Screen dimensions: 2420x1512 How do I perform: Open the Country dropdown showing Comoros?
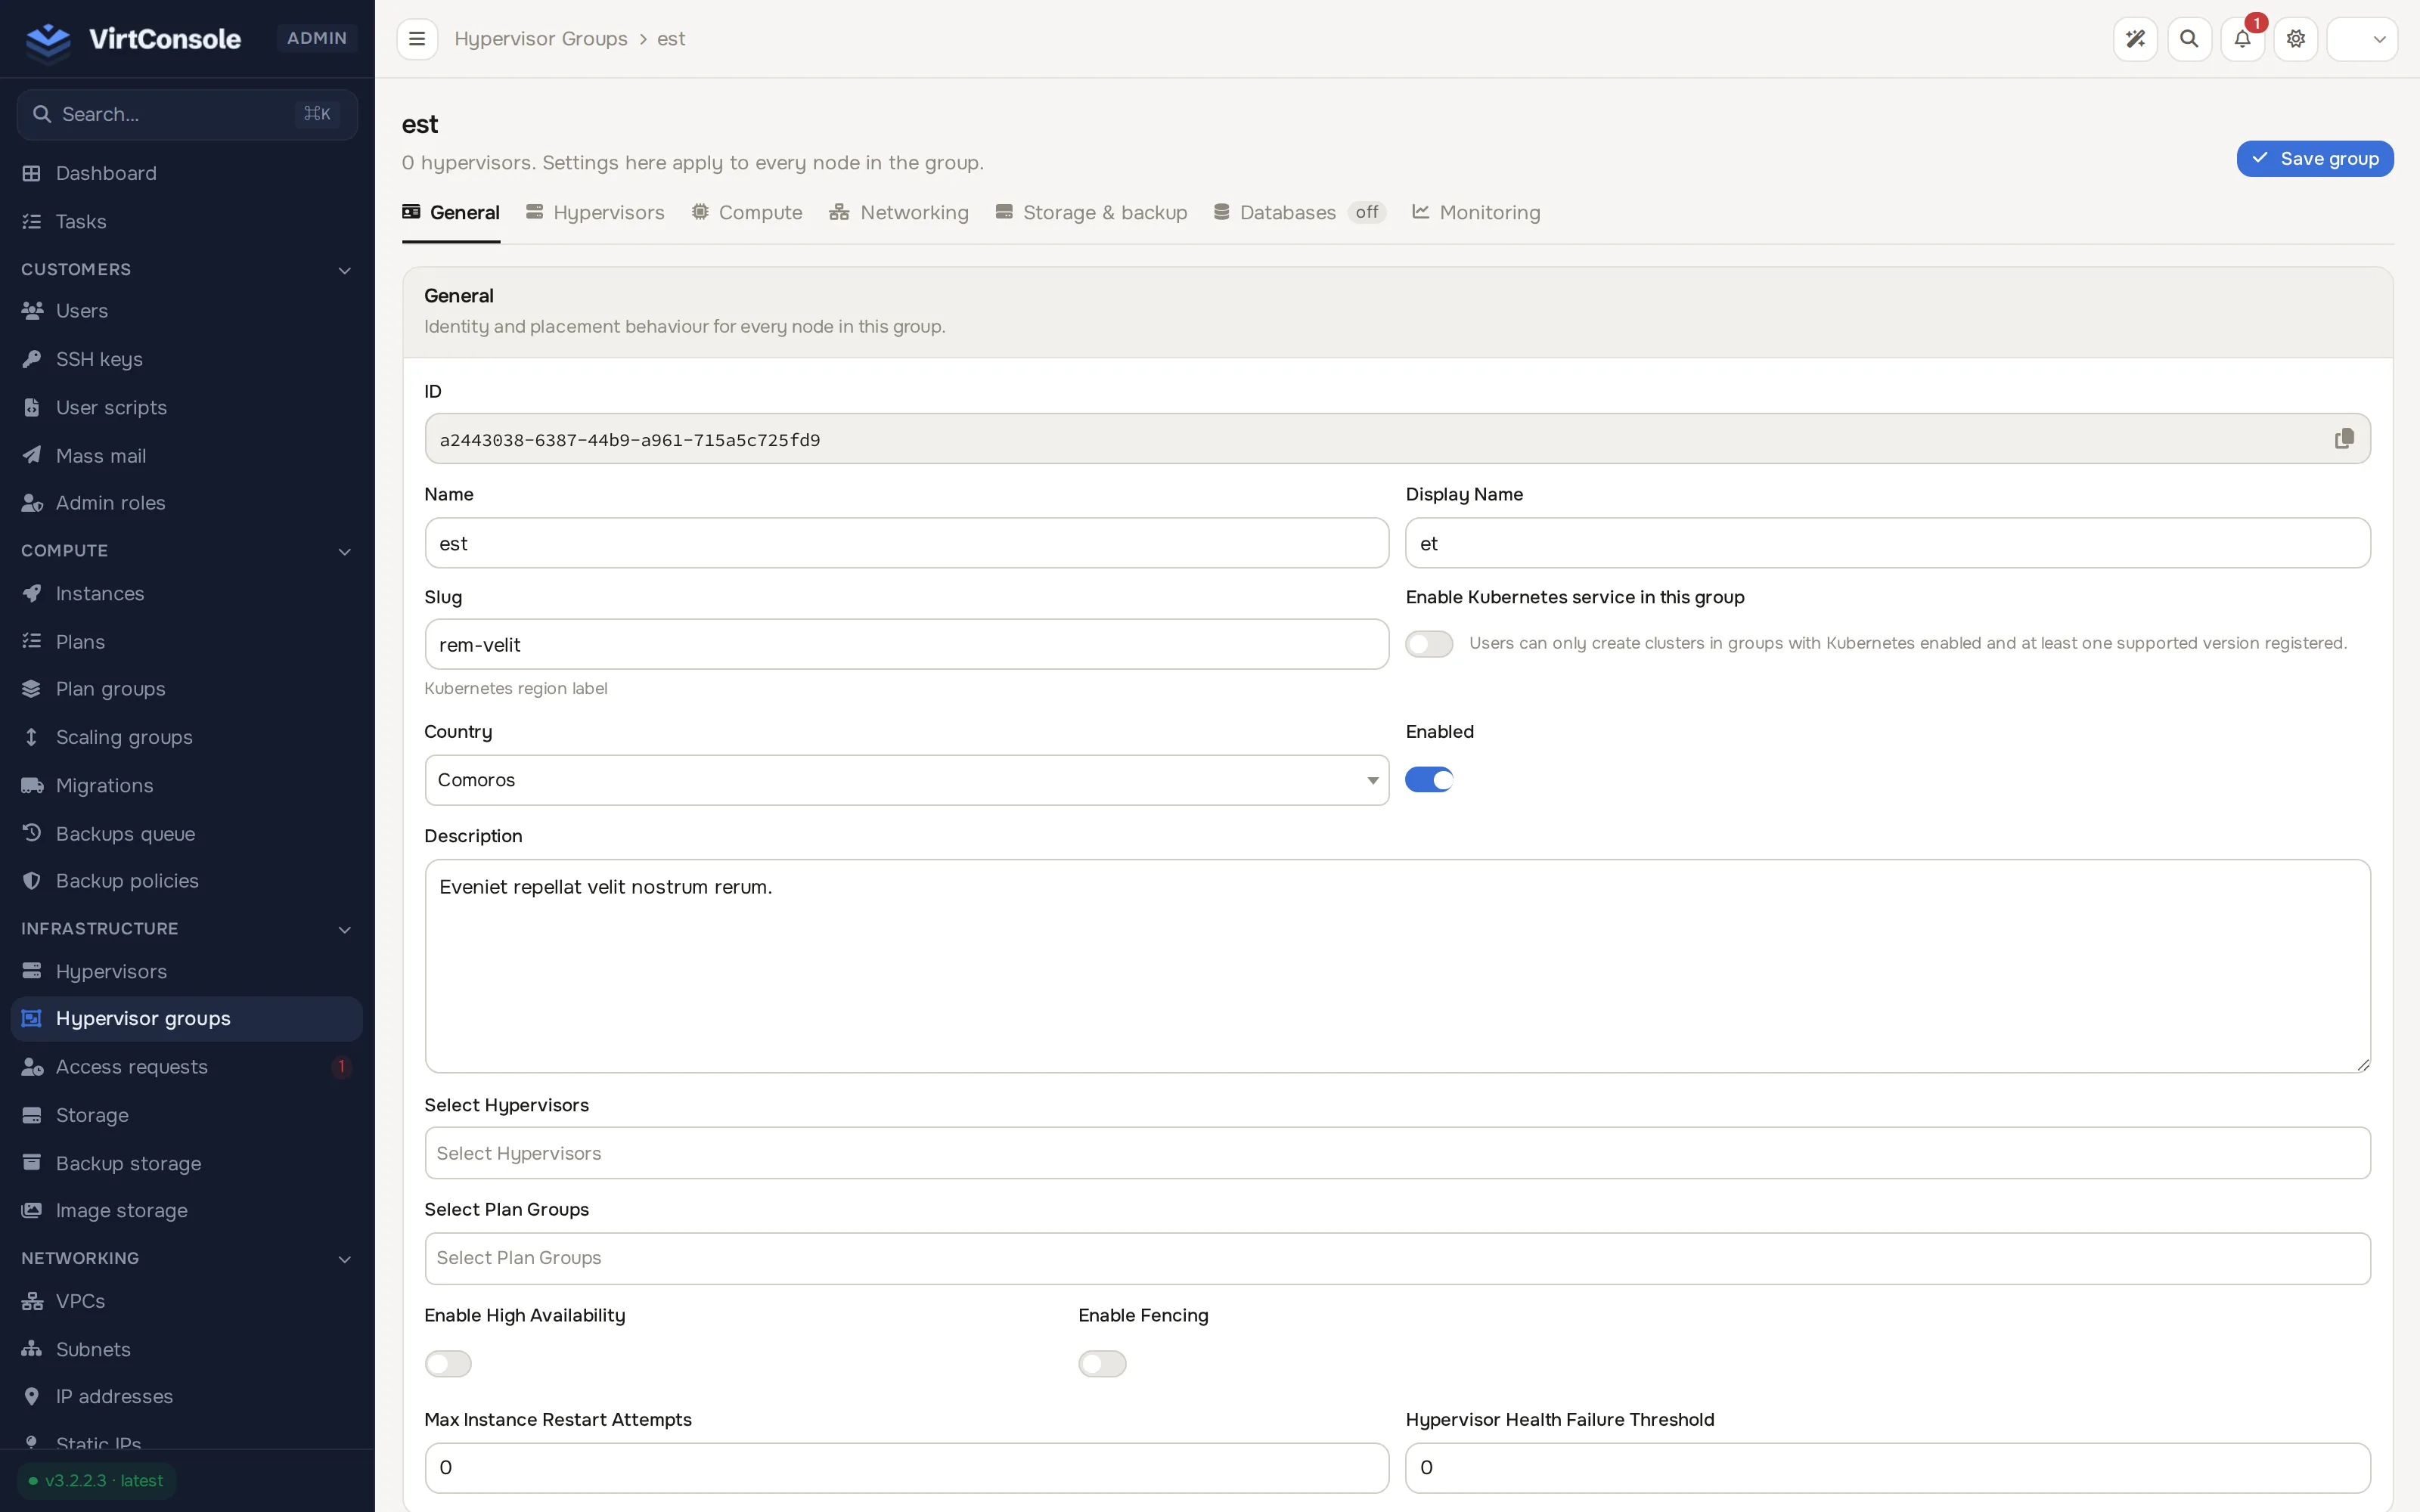[907, 780]
